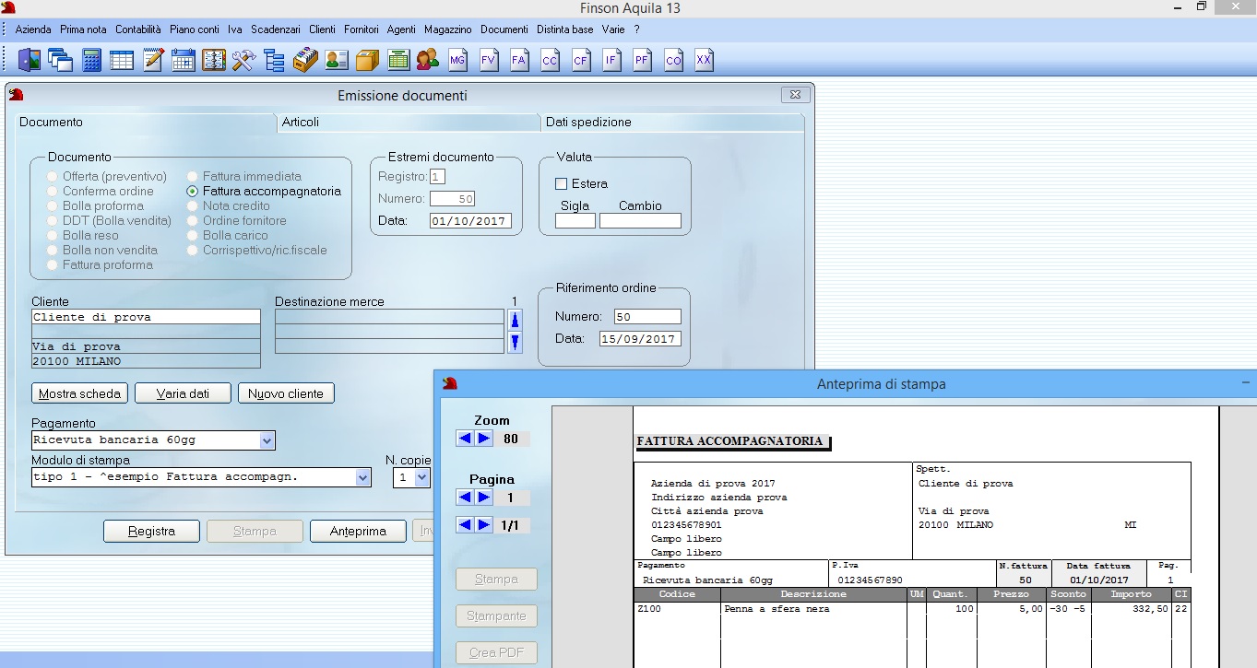The image size is (1257, 668).
Task: Click the cardboard box warehouse icon
Action: point(367,61)
